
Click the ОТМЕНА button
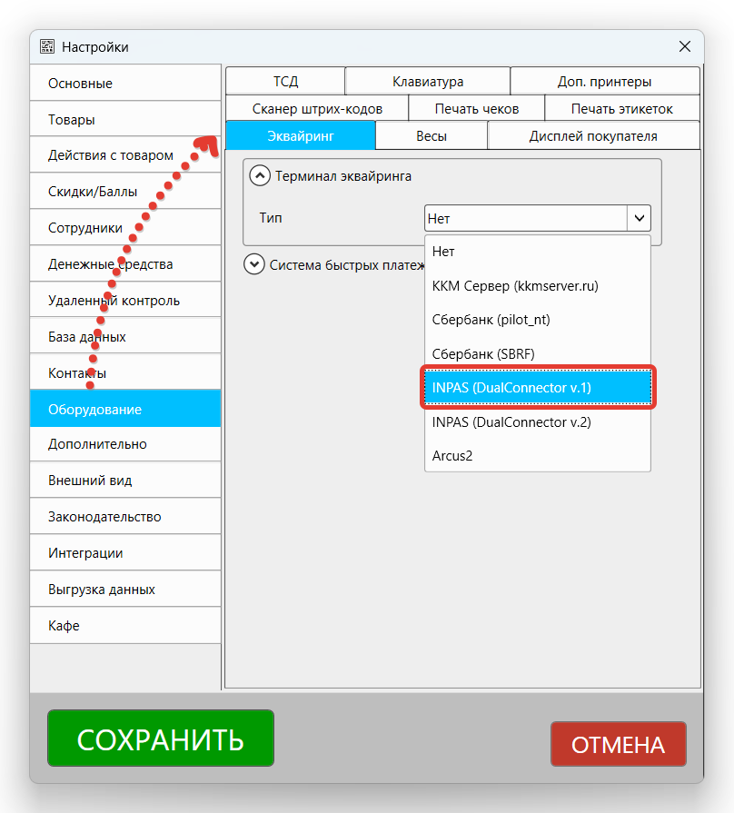(x=618, y=743)
